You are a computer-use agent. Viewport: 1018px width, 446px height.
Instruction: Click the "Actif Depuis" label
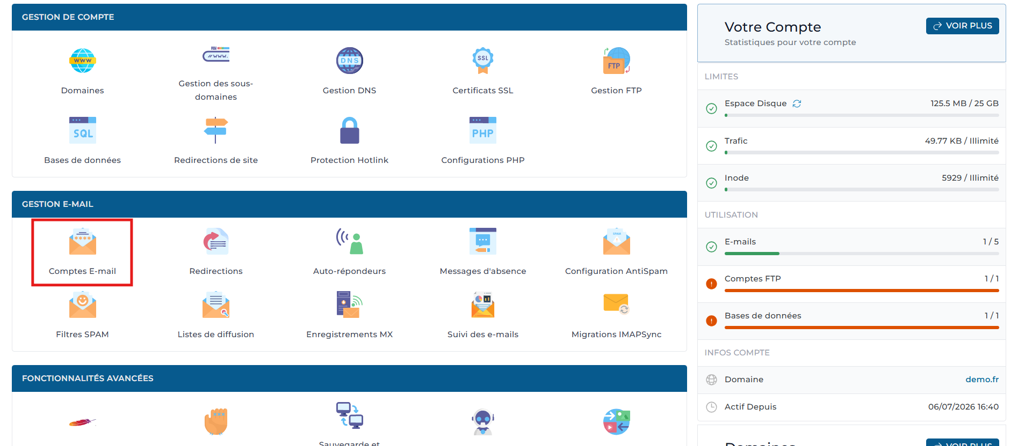pos(750,407)
